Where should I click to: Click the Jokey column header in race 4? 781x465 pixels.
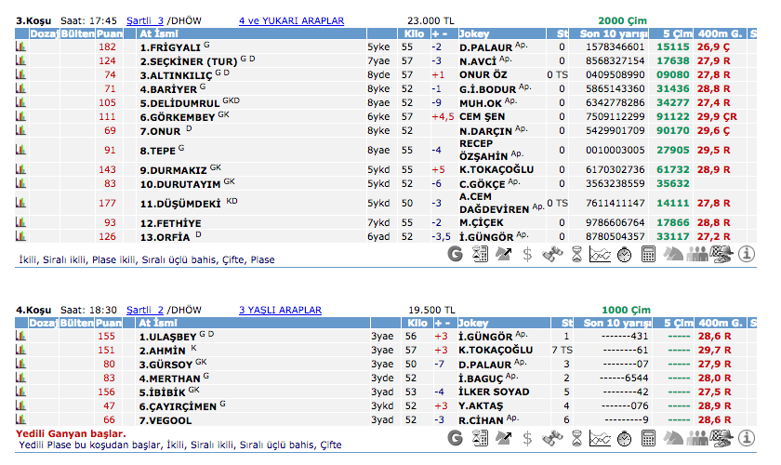tap(474, 323)
